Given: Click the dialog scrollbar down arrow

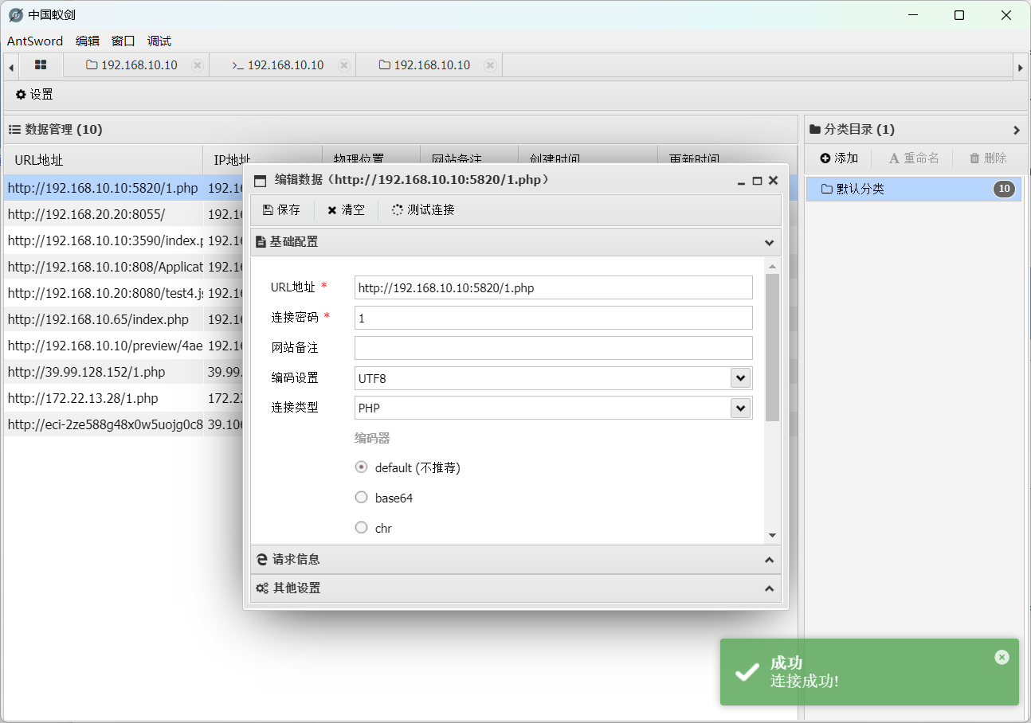Looking at the screenshot, I should coord(772,536).
